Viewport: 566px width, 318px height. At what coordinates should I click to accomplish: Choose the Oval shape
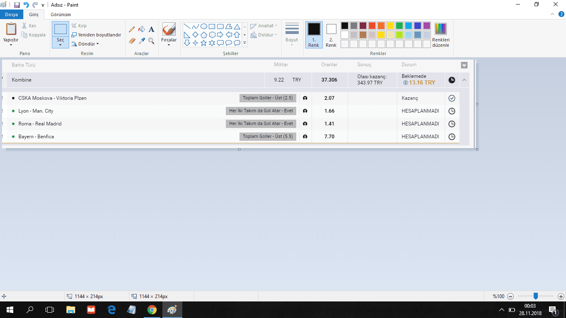point(204,26)
